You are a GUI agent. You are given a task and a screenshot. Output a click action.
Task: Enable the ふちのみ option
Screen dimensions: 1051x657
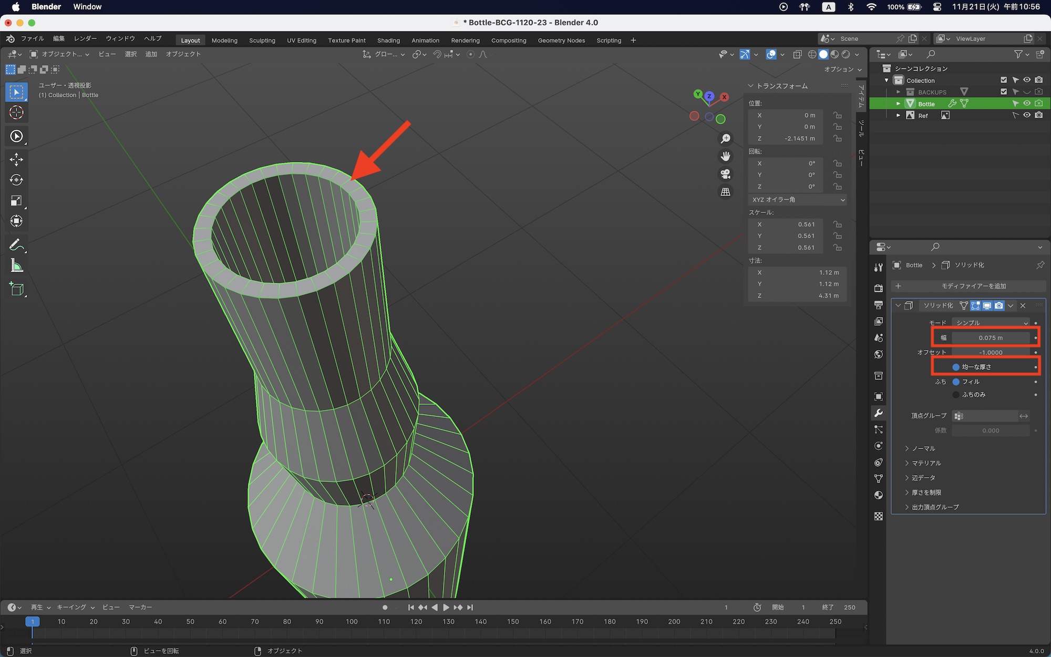pyautogui.click(x=956, y=395)
